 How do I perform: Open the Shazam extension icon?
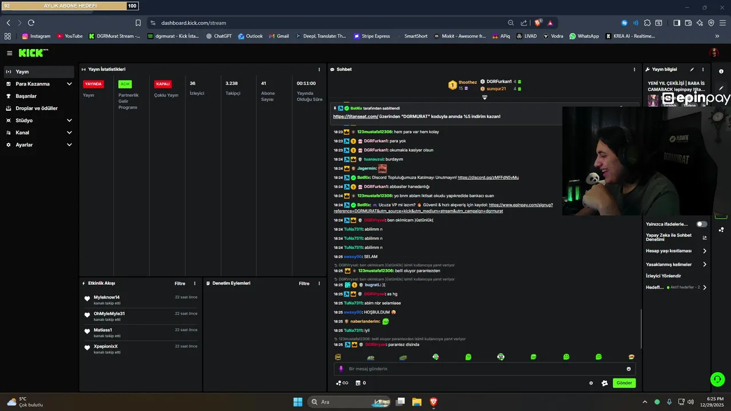[624, 23]
